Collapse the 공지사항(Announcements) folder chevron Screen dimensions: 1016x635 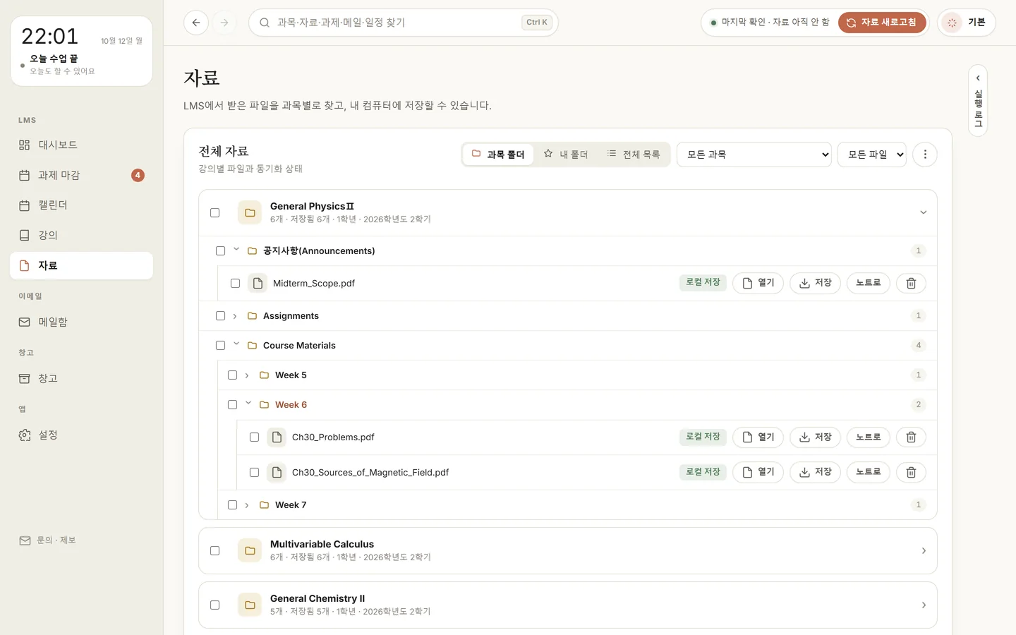click(236, 250)
